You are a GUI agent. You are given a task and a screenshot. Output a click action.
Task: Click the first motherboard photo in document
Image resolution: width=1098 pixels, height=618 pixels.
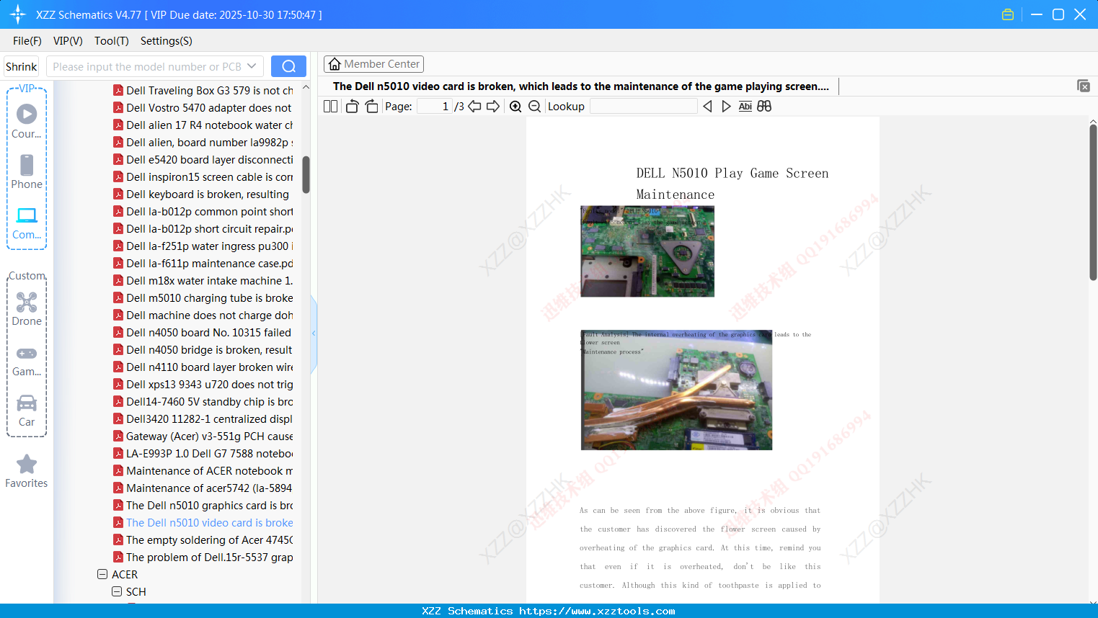tap(647, 251)
